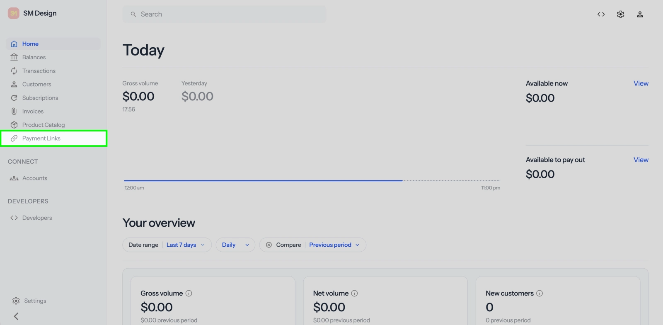The width and height of the screenshot is (663, 325).
Task: Click the Settings gear icon in sidebar
Action: [x=16, y=301]
